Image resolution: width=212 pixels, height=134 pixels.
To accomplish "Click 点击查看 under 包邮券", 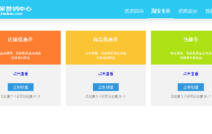I will (x=191, y=74).
